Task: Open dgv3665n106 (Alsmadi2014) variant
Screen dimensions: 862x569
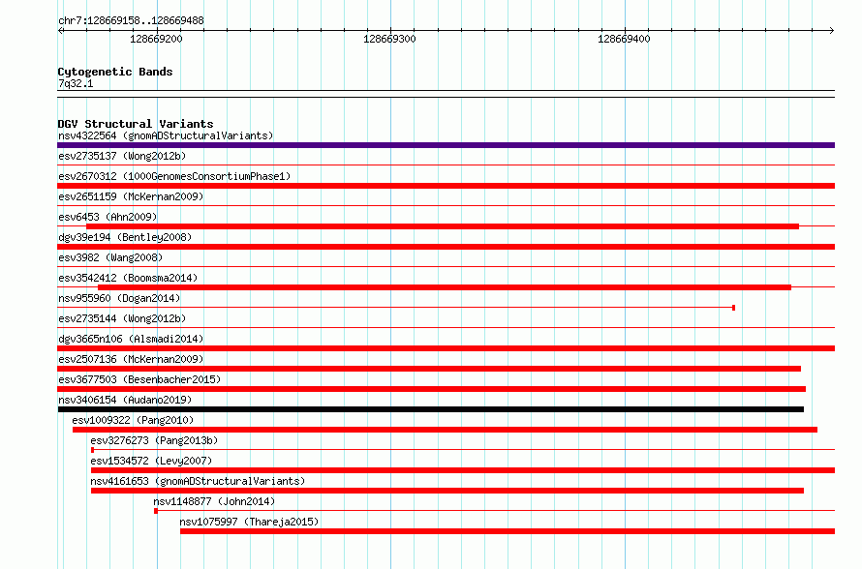Action: (x=131, y=339)
